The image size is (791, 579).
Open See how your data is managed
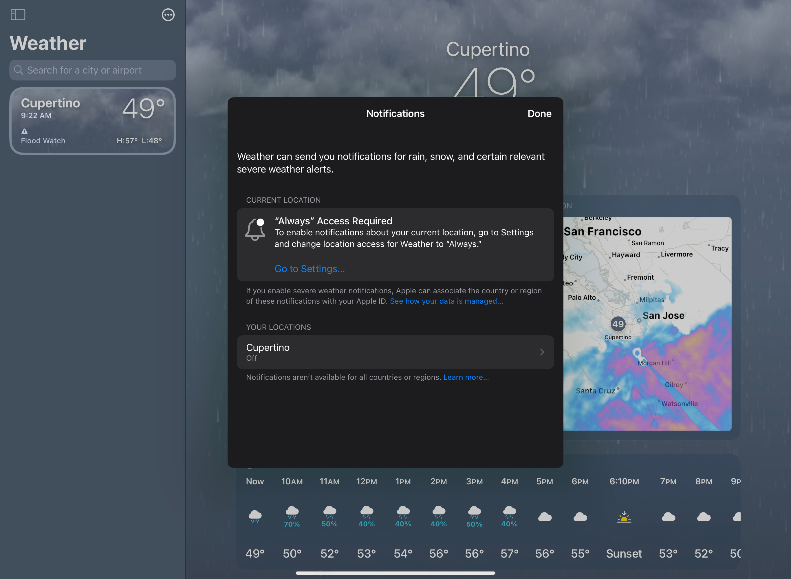pyautogui.click(x=446, y=301)
